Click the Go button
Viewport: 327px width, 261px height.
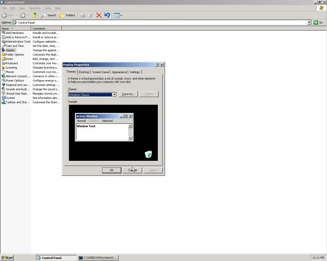[x=318, y=22]
